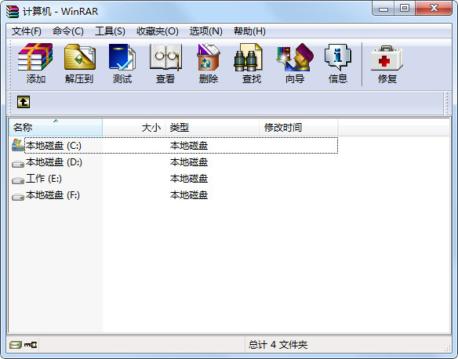The width and height of the screenshot is (458, 359).
Task: Click the 修复 (Repair) first-aid icon
Action: click(x=387, y=58)
